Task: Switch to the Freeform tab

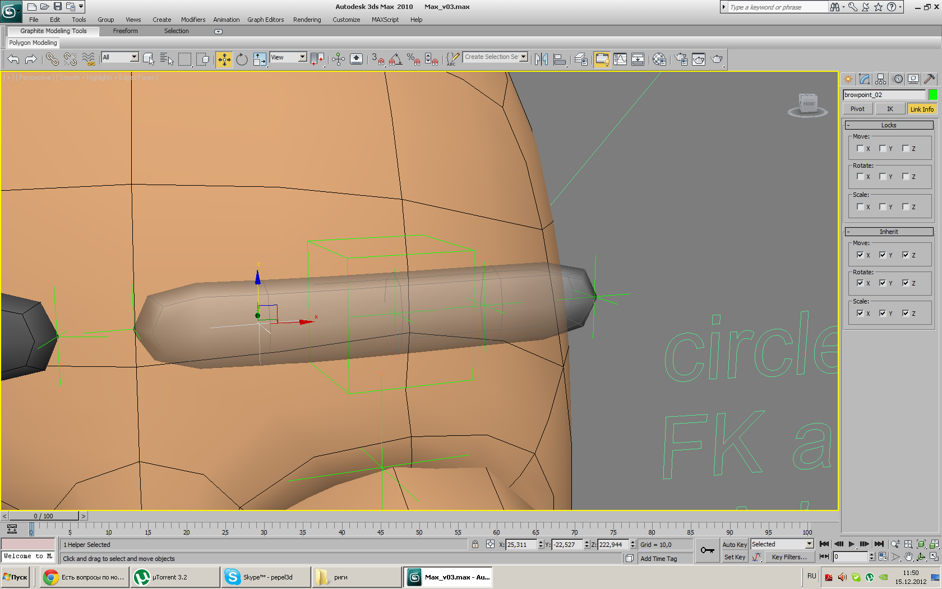Action: (x=125, y=31)
